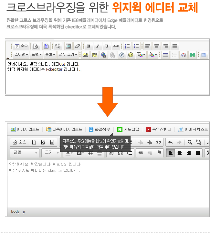
Task: Click the Preview magnifier-document icon in ckeditor
Action: point(43,142)
